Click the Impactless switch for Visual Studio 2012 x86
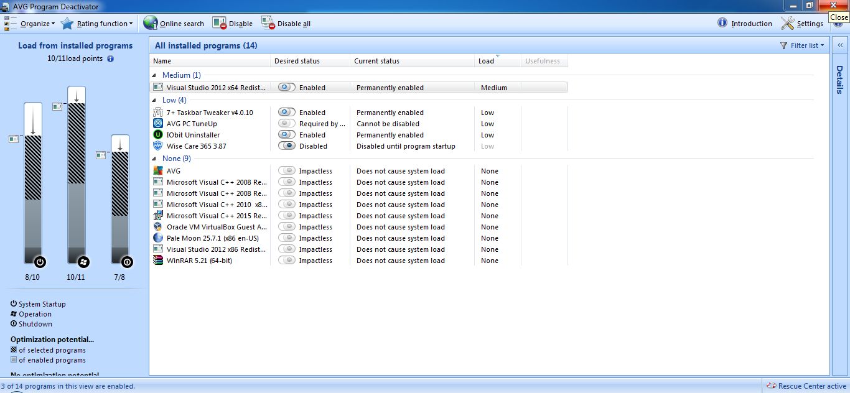850x393 pixels. click(286, 249)
